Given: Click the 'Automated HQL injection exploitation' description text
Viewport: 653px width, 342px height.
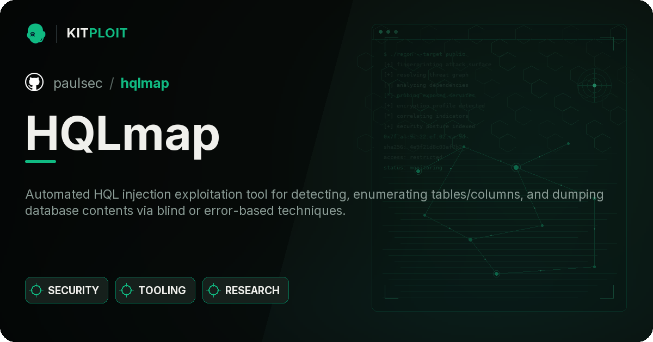Looking at the screenshot, I should tap(314, 202).
